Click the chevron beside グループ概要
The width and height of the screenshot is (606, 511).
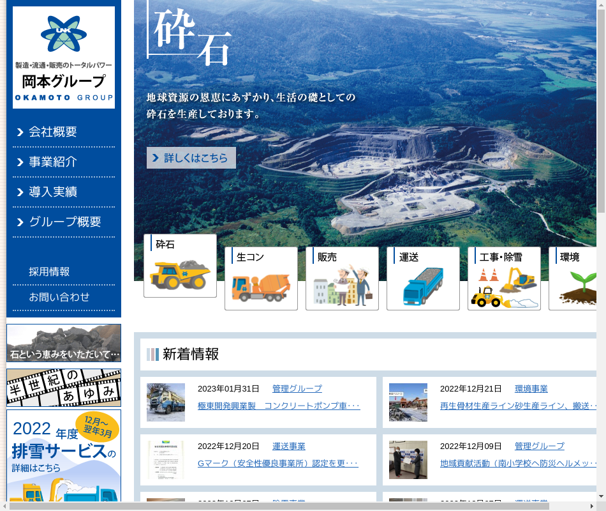[20, 222]
